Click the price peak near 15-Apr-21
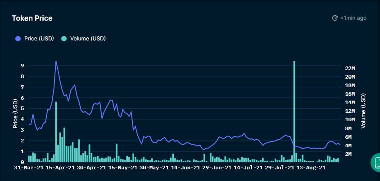The image size is (380, 181). [56, 62]
